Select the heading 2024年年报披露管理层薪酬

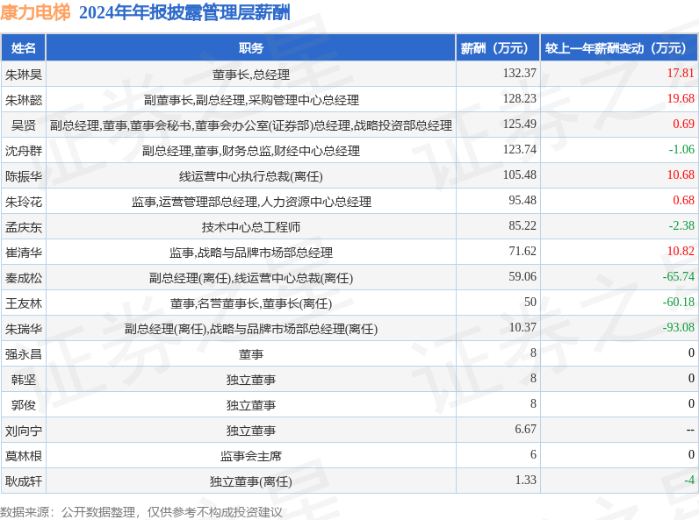tap(184, 12)
